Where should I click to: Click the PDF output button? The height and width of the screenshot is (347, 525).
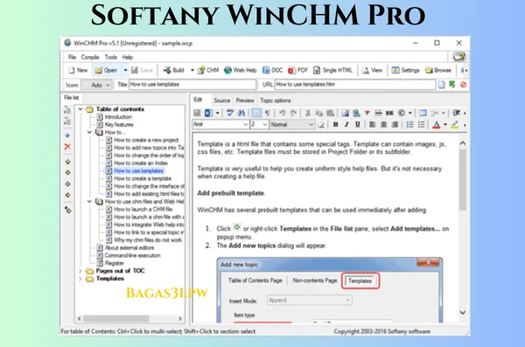(297, 70)
